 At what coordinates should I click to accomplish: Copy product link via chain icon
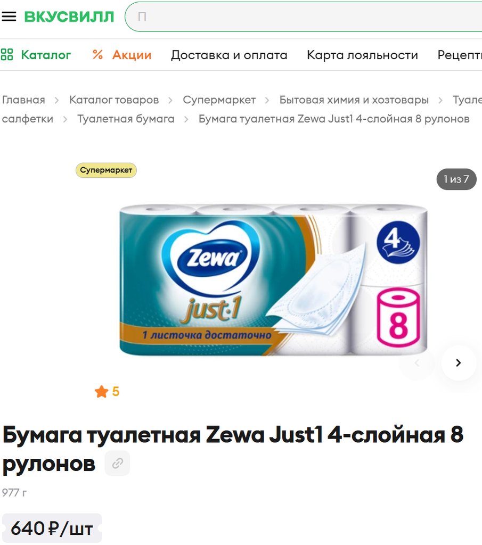tap(118, 464)
